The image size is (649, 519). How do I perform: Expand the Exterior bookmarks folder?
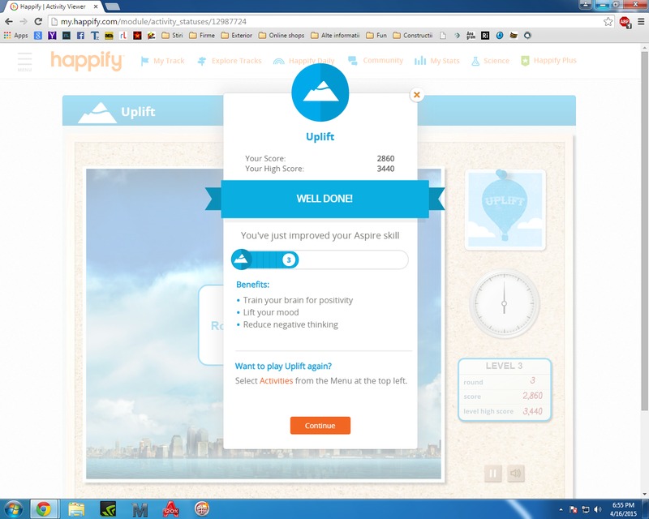click(236, 36)
